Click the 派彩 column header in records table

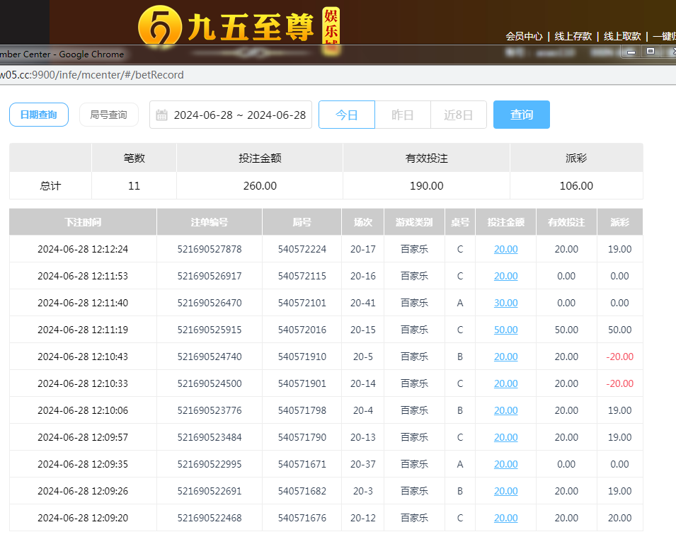coord(619,222)
